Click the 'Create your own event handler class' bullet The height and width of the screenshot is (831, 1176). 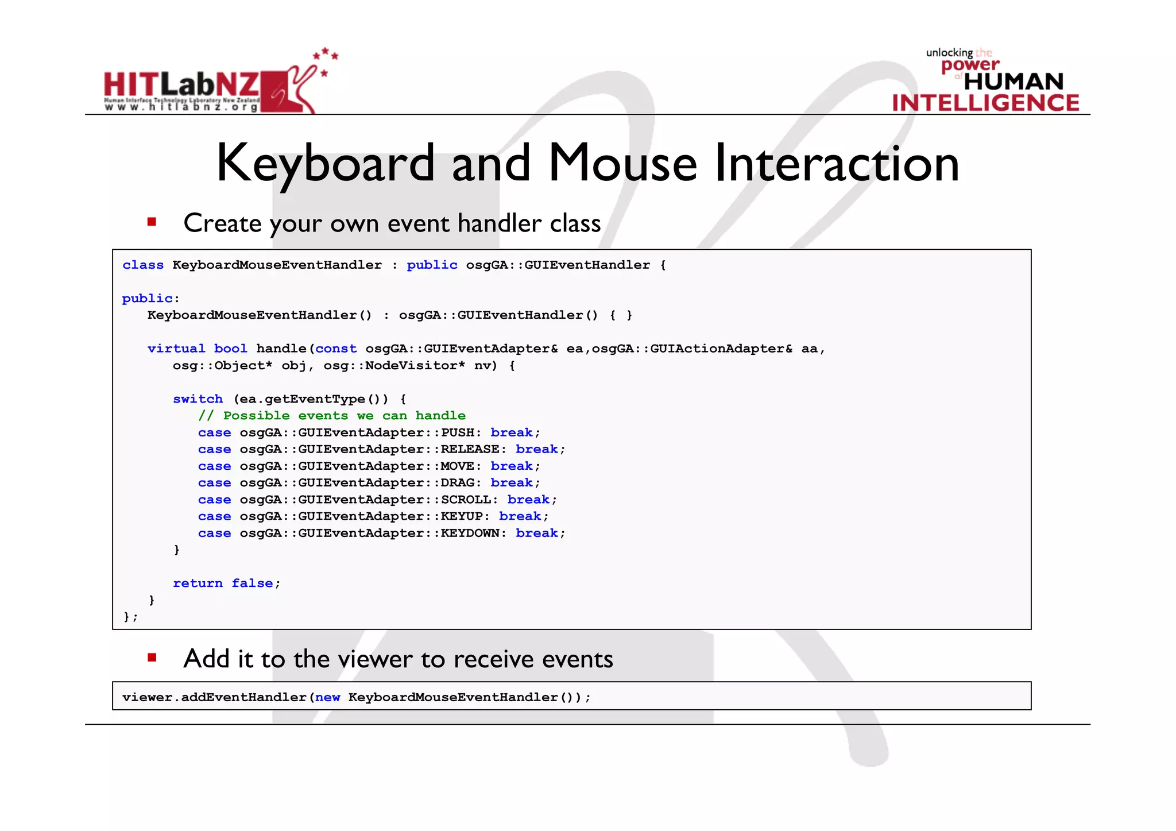392,223
